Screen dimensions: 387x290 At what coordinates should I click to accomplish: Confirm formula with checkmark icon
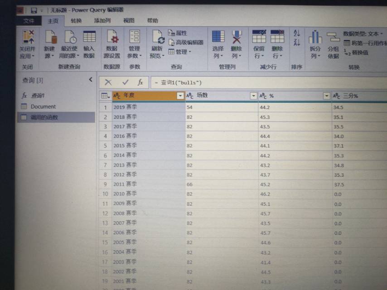tap(125, 82)
